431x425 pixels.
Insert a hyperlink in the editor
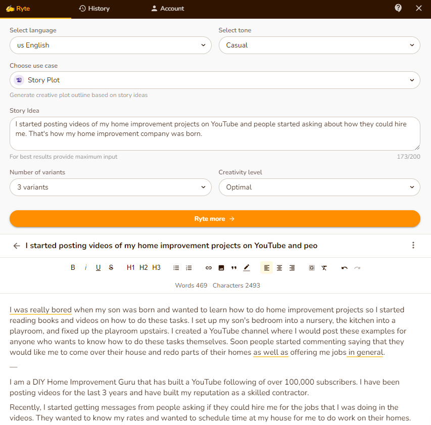coord(208,267)
